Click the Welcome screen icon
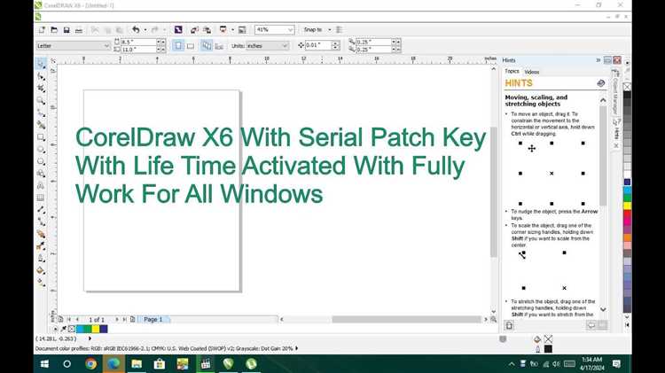Screen dimensions: 665x373 (x=242, y=29)
